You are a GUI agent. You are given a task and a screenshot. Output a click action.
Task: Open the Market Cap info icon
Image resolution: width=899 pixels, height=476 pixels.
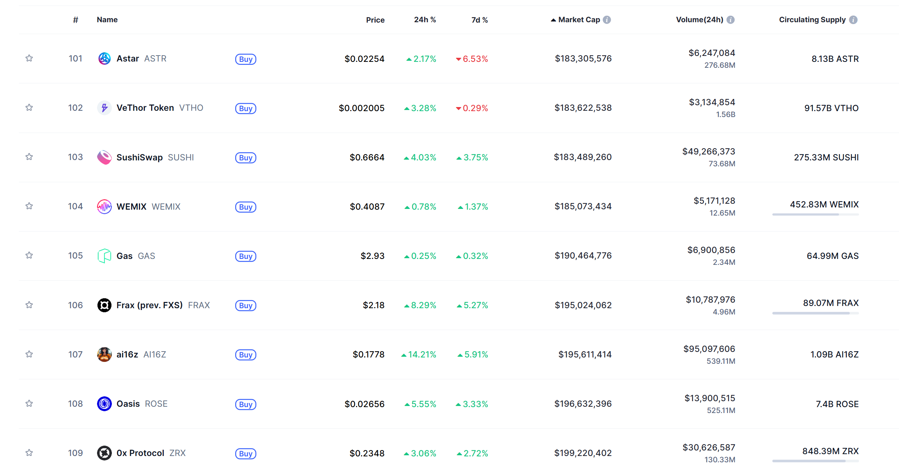(x=607, y=20)
